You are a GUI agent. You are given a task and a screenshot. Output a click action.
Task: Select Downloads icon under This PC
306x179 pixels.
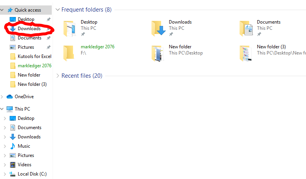13,137
